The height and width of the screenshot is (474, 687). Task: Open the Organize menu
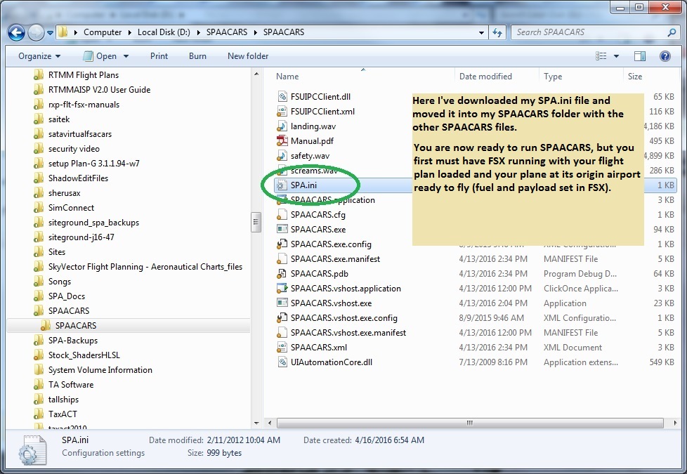point(39,56)
